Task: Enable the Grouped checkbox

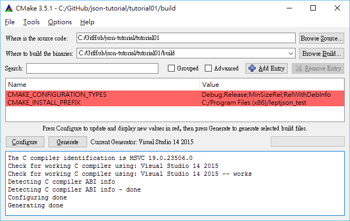Action: [x=172, y=68]
